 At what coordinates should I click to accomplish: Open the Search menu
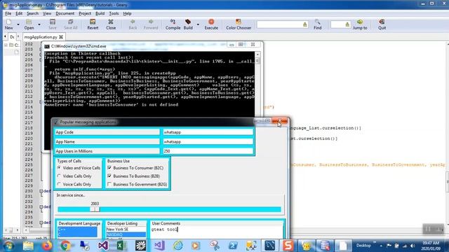tap(32, 13)
